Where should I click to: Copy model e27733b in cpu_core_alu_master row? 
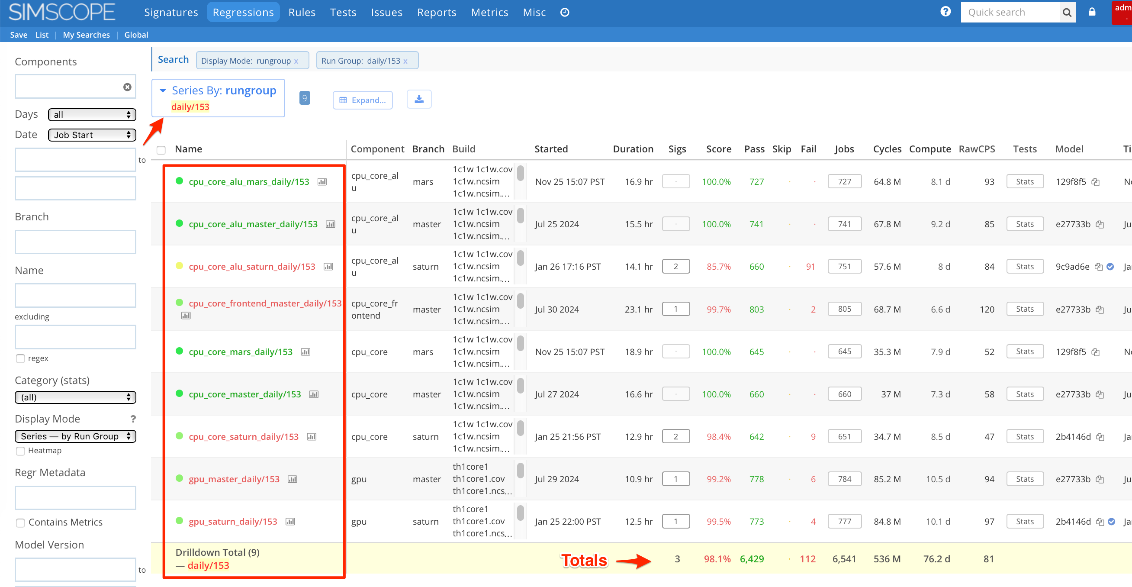[1100, 224]
